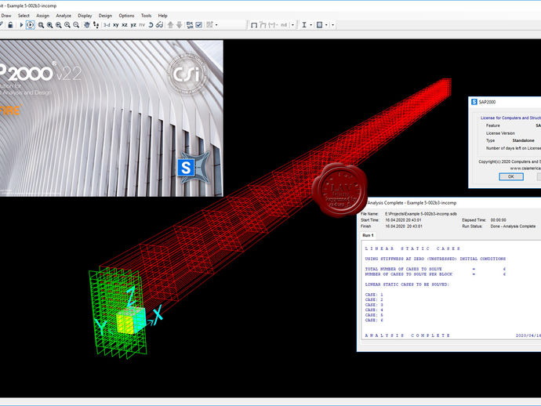Click the square section toolbar icon

click(x=319, y=25)
